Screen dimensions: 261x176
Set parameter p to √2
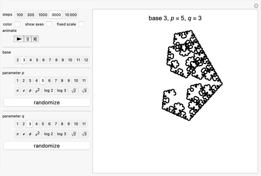coord(74,91)
